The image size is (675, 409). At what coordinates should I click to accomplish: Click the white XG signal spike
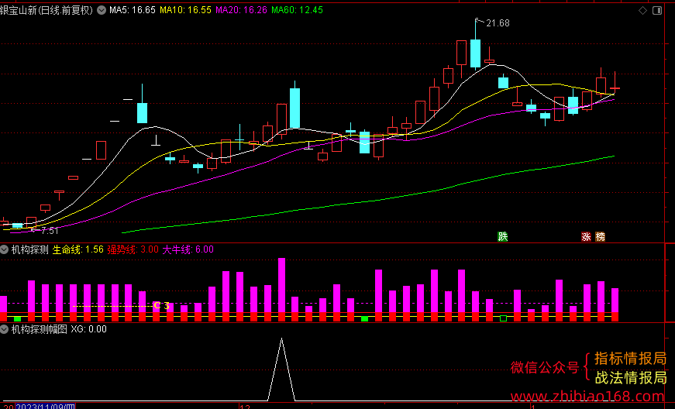coord(281,369)
